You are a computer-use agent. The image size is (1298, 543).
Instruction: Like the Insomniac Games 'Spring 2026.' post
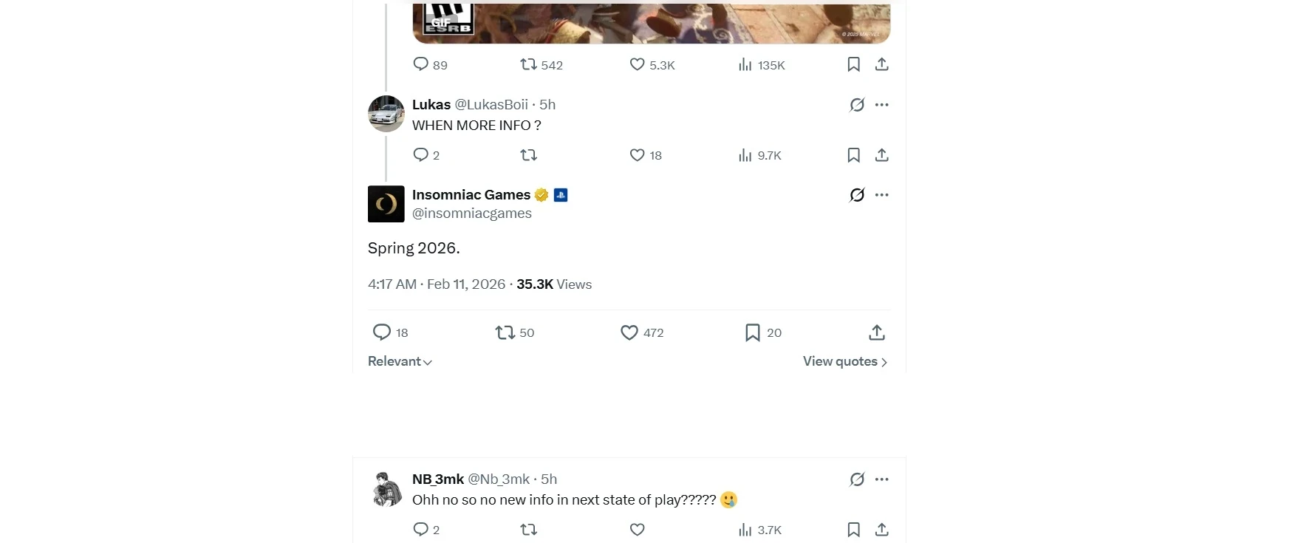coord(629,332)
